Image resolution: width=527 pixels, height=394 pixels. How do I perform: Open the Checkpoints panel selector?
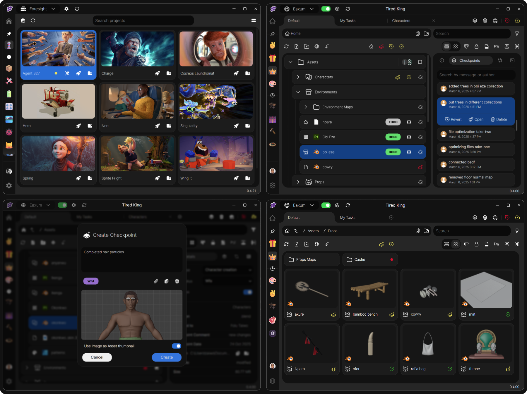tap(470, 60)
